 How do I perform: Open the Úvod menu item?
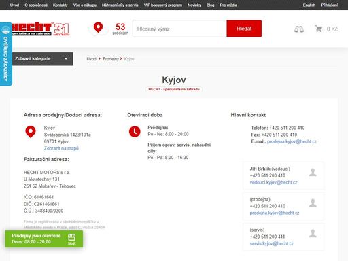(14, 5)
